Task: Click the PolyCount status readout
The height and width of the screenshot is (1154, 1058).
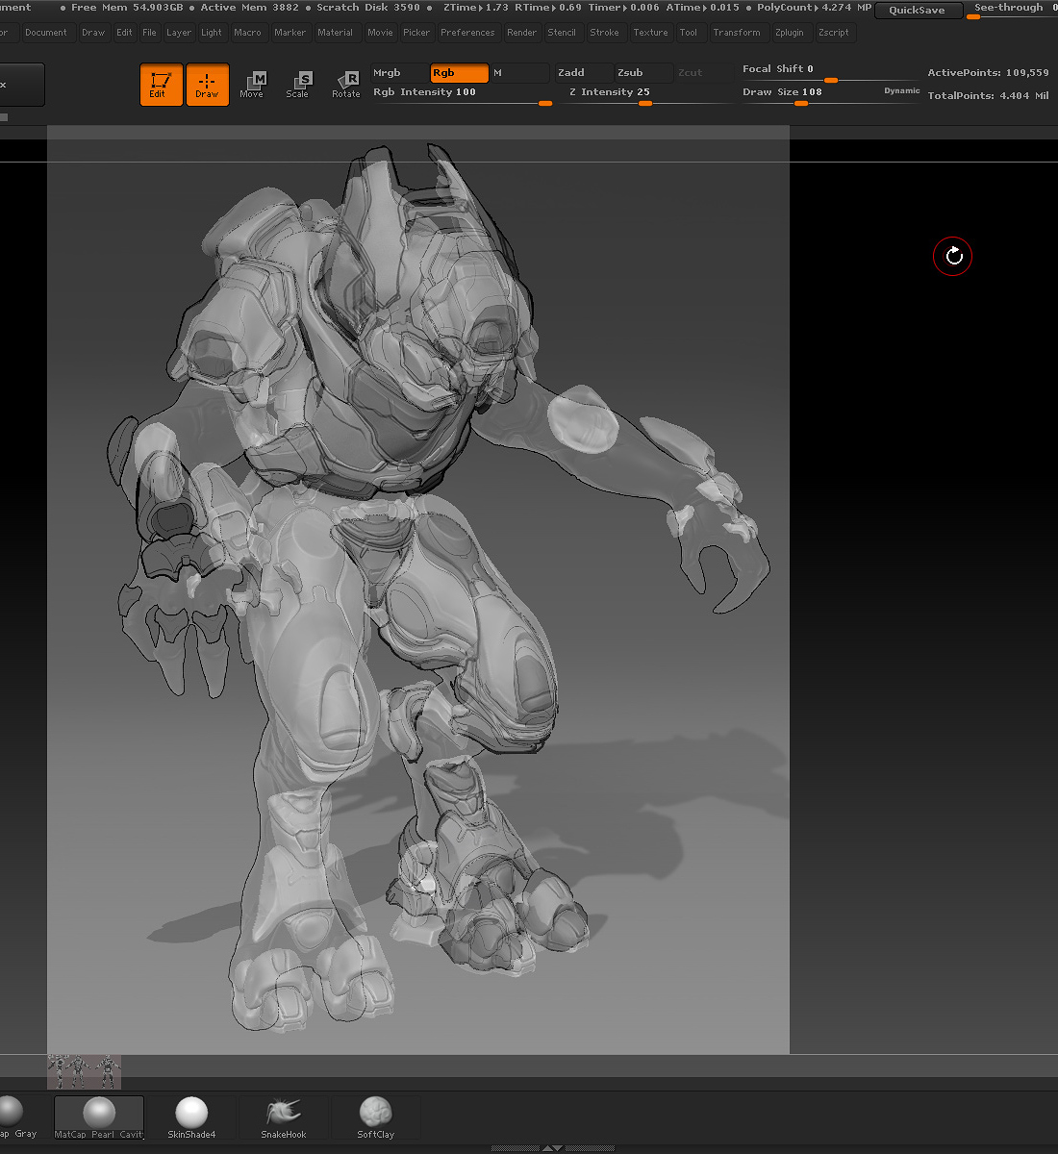Action: 814,8
